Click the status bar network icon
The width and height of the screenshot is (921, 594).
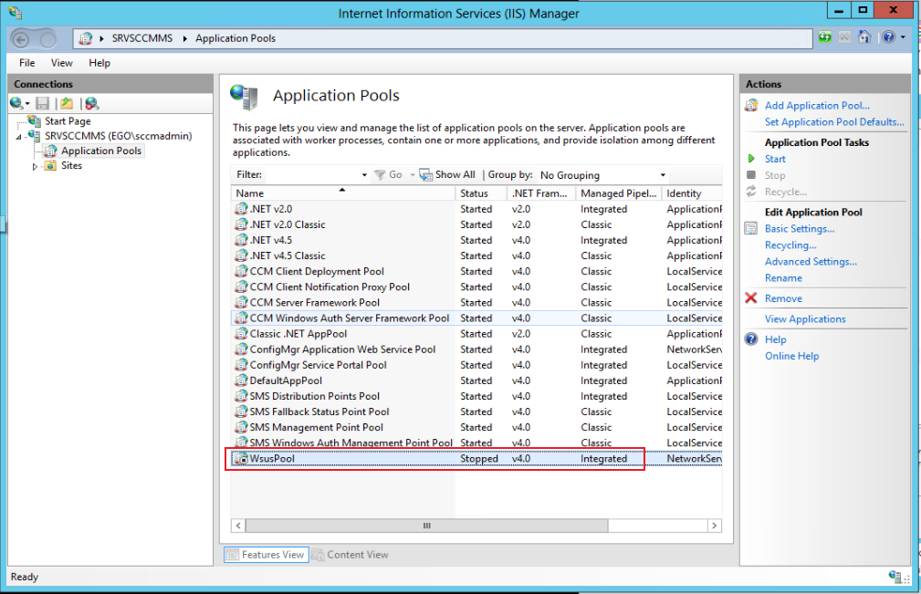click(x=895, y=577)
